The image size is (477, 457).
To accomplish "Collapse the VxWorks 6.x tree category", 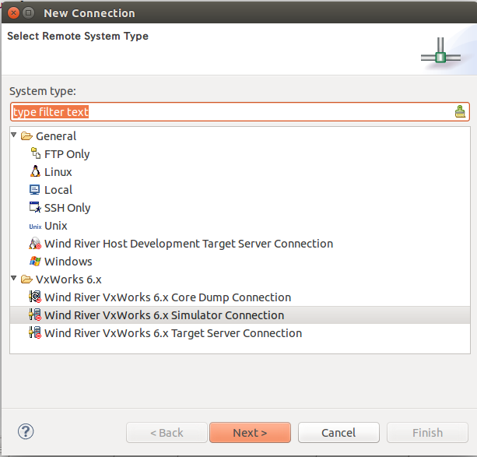I will click(14, 278).
